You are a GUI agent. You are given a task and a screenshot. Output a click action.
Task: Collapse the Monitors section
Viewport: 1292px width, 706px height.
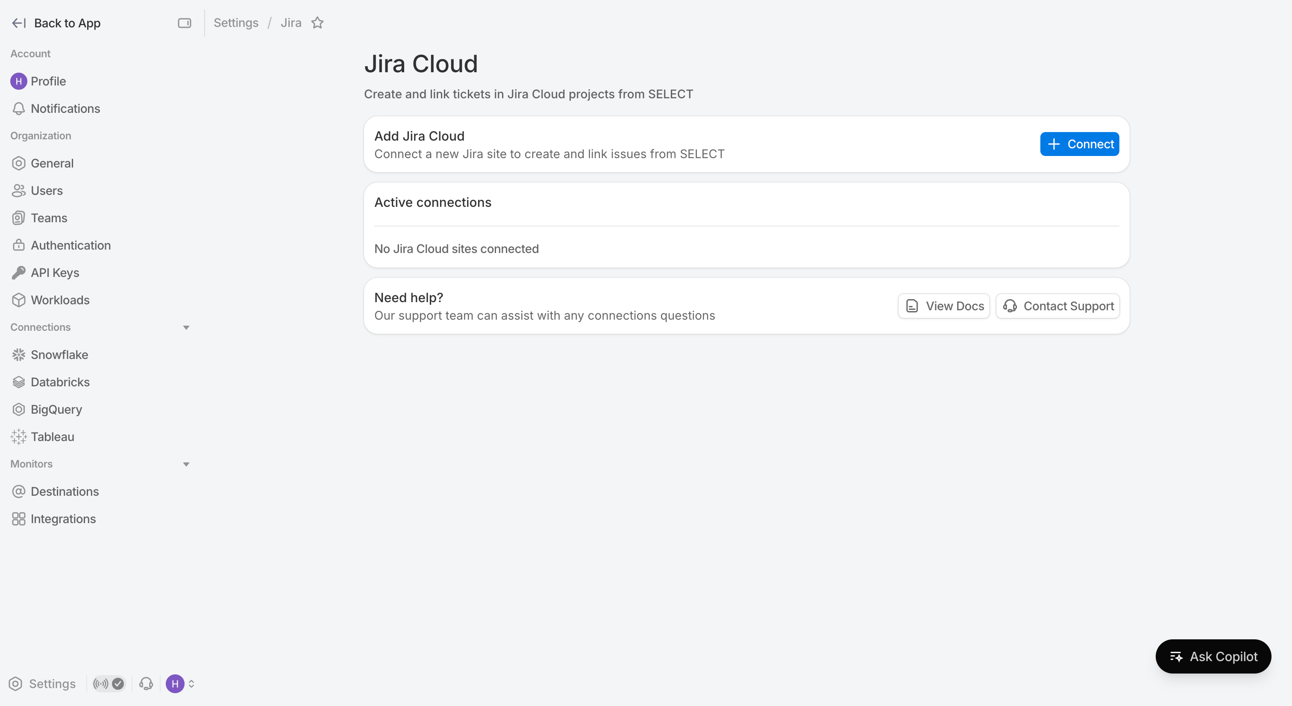point(186,464)
